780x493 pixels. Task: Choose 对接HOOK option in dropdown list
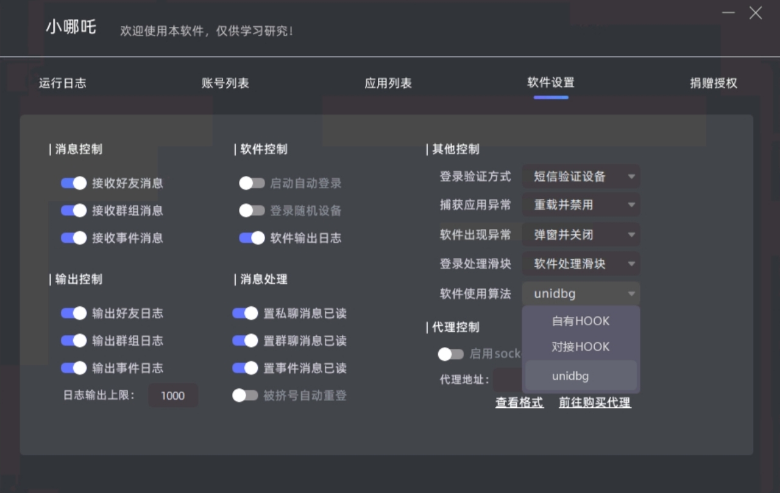coord(581,347)
